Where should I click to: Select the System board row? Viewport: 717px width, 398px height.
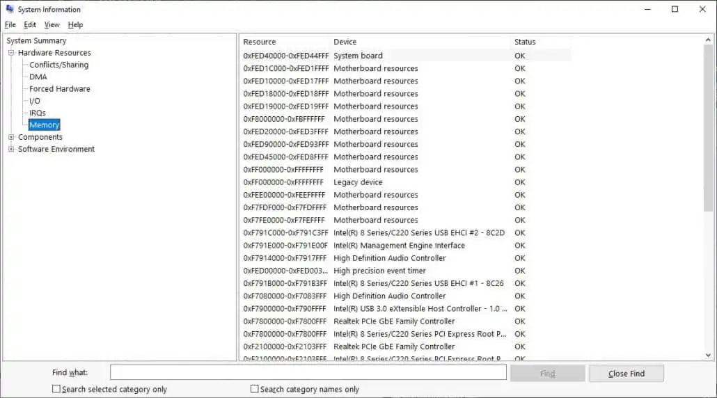pos(406,56)
